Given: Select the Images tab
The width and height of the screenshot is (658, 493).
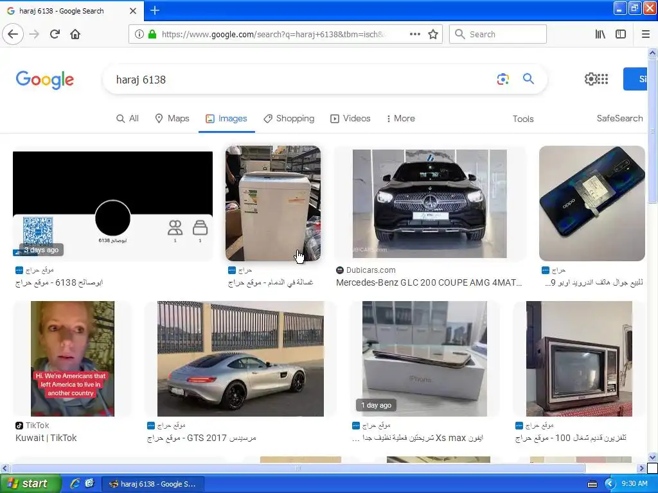Looking at the screenshot, I should [x=226, y=119].
